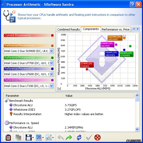The width and height of the screenshot is (143, 143).
Task: Click the results list scroll down arrow
Action: pyautogui.click(x=137, y=129)
